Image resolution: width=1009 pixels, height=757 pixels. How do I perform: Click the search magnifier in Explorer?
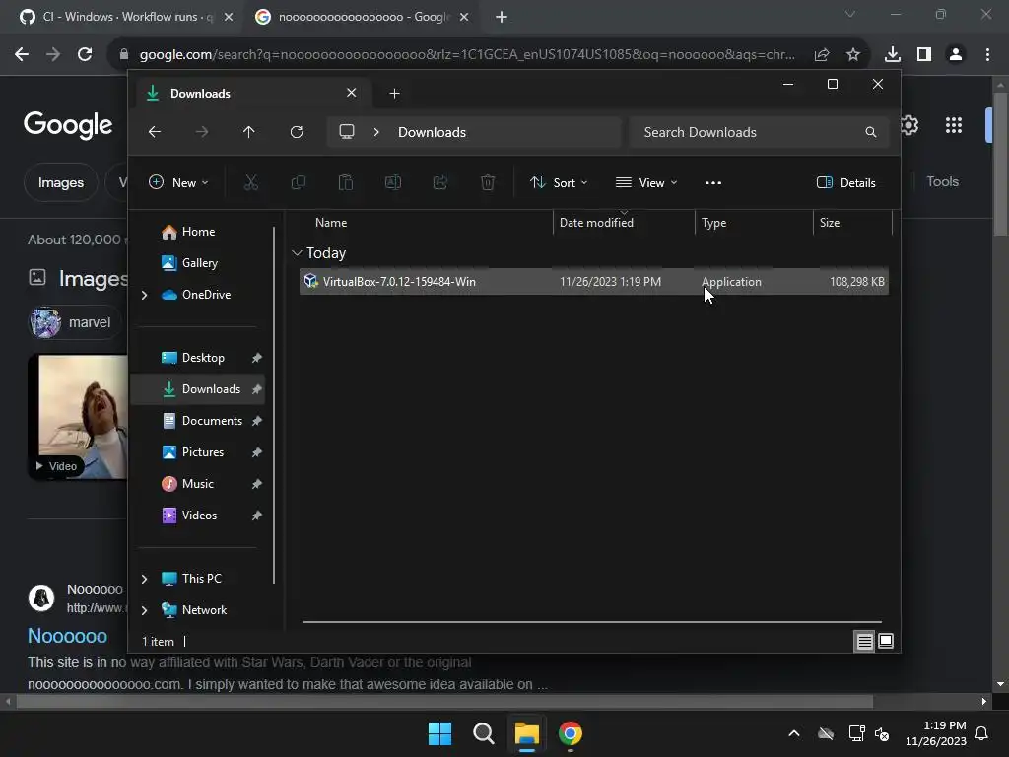(871, 132)
